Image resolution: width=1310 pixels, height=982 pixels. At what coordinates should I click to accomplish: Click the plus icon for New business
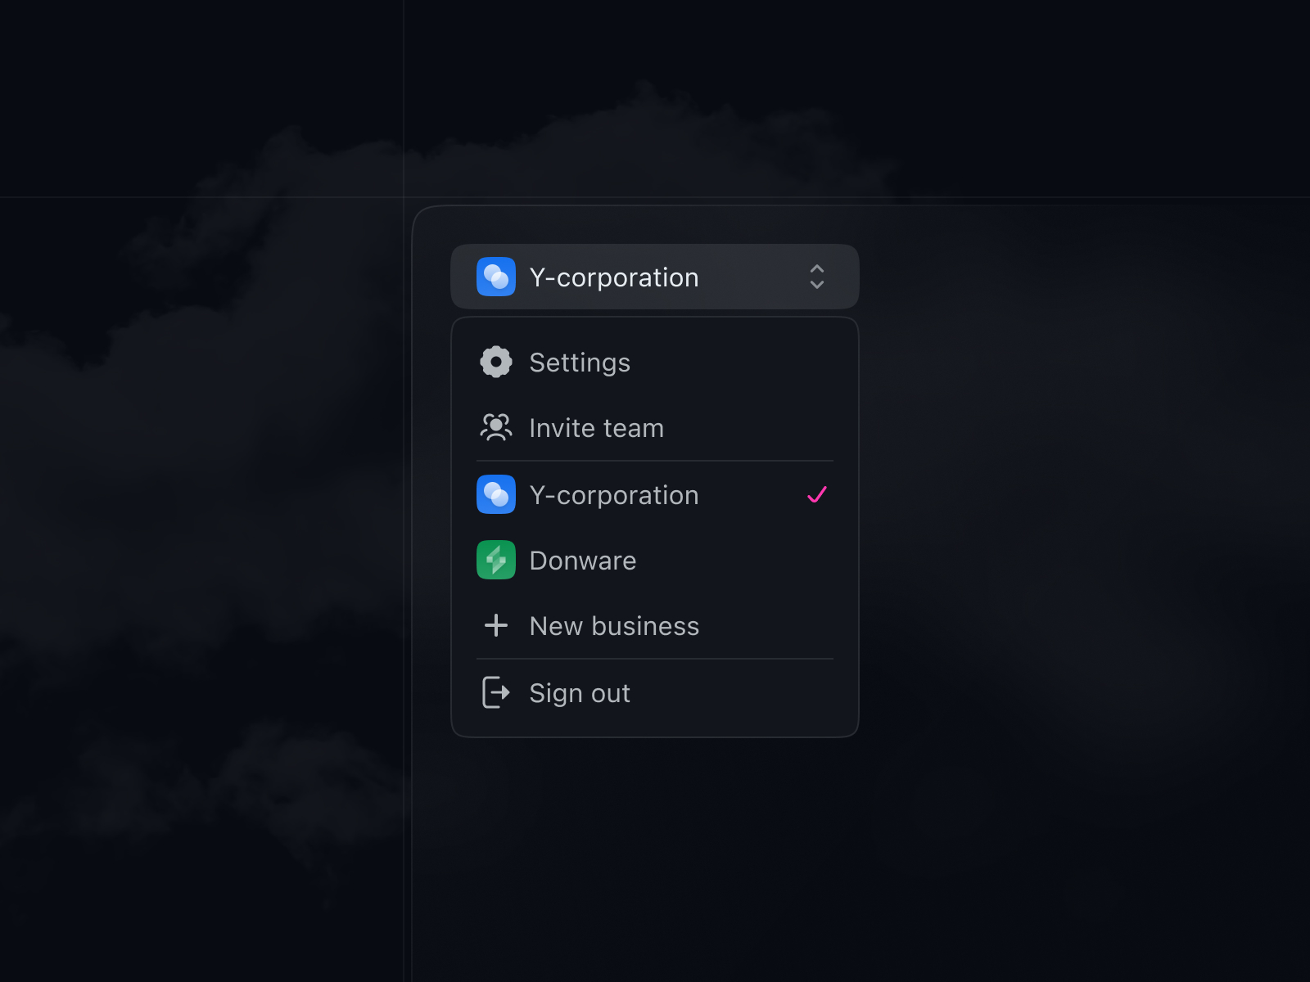pos(496,625)
